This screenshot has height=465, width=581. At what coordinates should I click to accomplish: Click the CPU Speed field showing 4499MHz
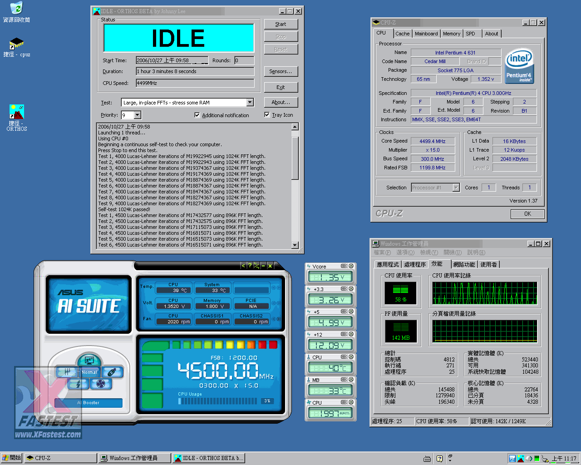[x=195, y=83]
